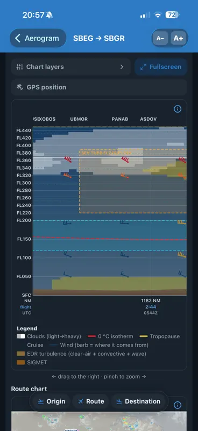Select the UBMOR waypoint label
Viewport: 198px width, 431px height.
coord(79,119)
